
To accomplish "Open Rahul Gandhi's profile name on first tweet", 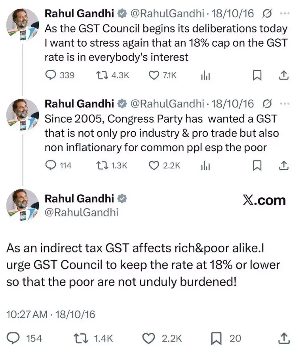I will [79, 13].
